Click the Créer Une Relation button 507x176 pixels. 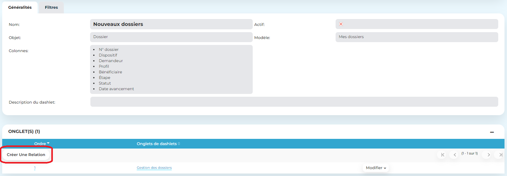click(26, 155)
